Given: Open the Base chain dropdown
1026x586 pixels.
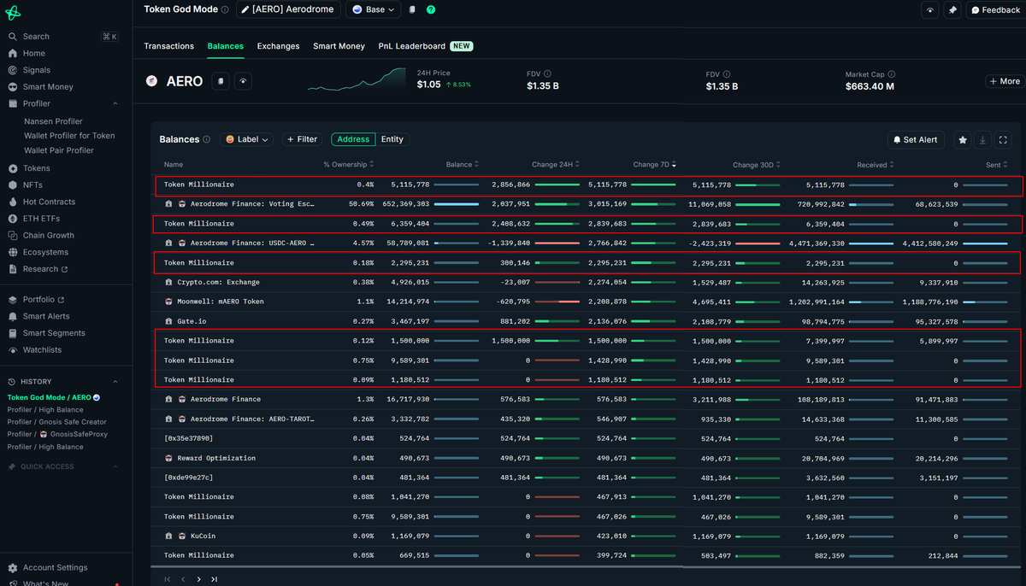Looking at the screenshot, I should click(x=373, y=9).
